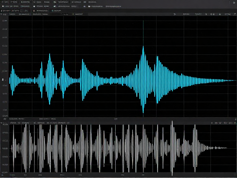Click the yellow icon in the cyan waveform header
Image resolution: width=237 pixels, height=178 pixels.
(73, 14)
